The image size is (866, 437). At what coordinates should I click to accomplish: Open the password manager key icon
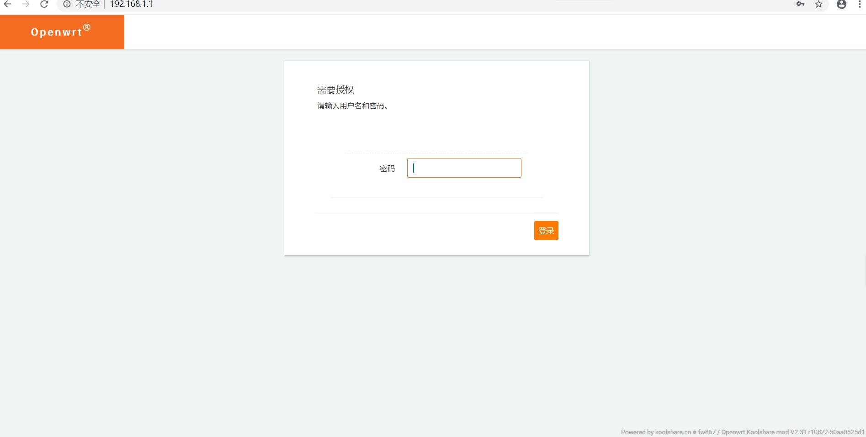click(x=801, y=4)
